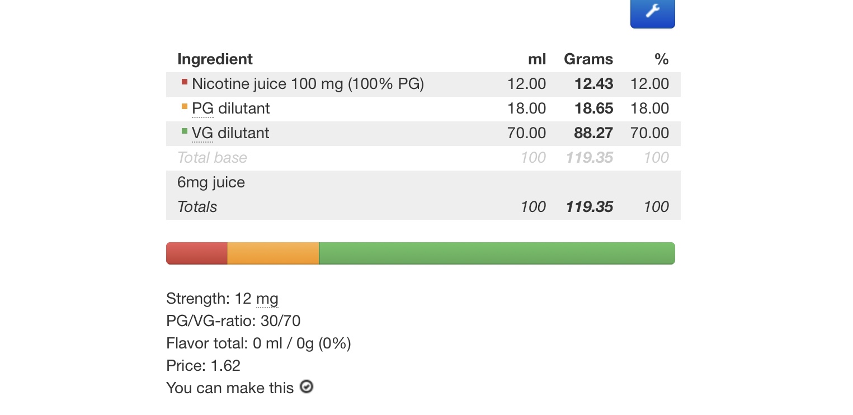Select the green segment of the ratio bar
The height and width of the screenshot is (415, 853).
pos(497,253)
